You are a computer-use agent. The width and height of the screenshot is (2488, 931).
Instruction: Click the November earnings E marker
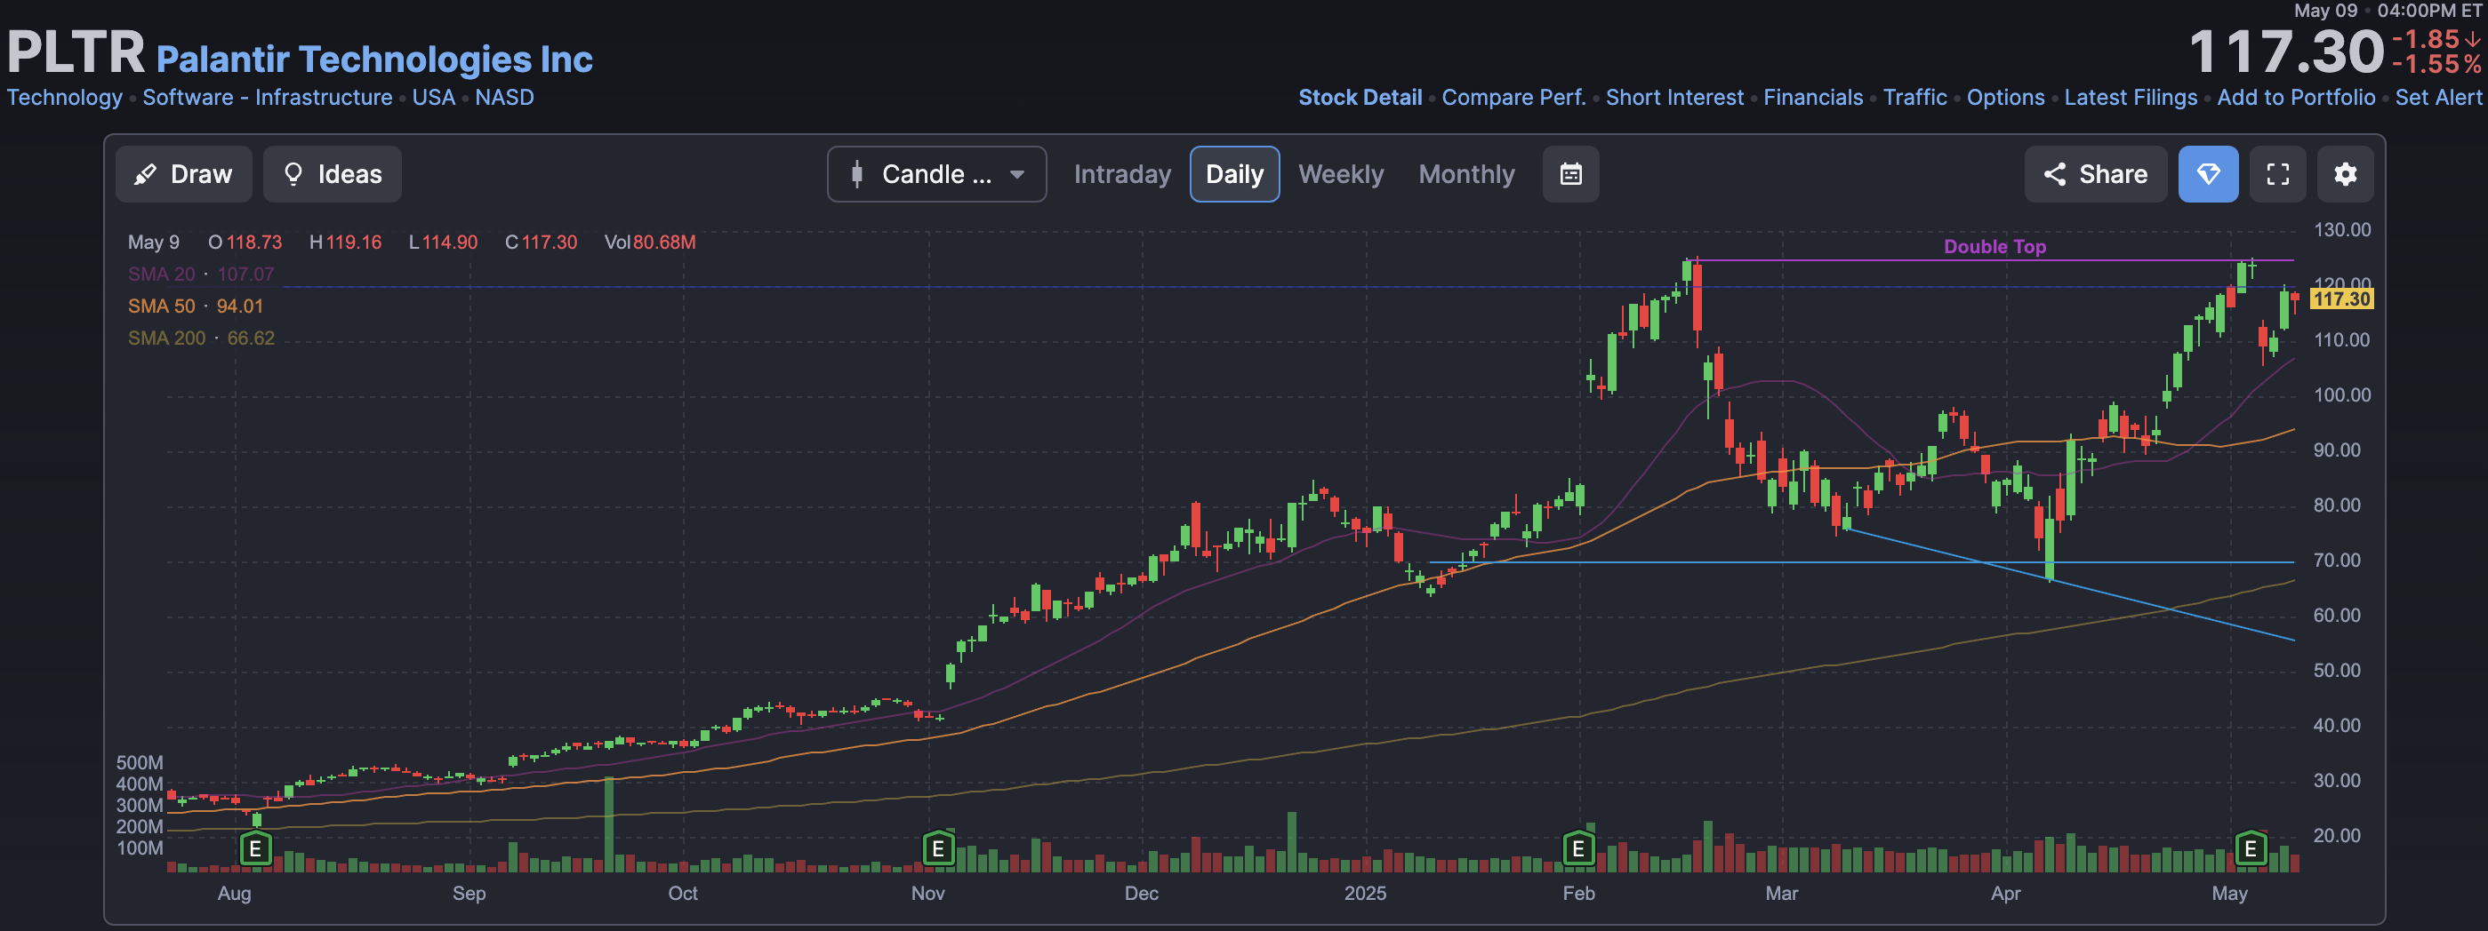tap(938, 849)
